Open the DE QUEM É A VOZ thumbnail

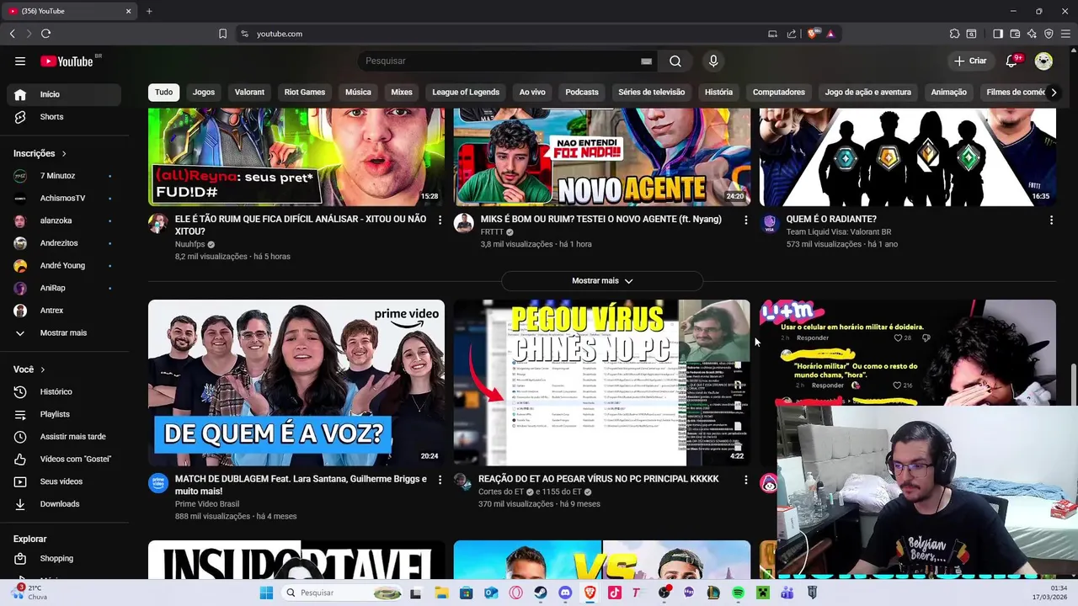coord(296,383)
